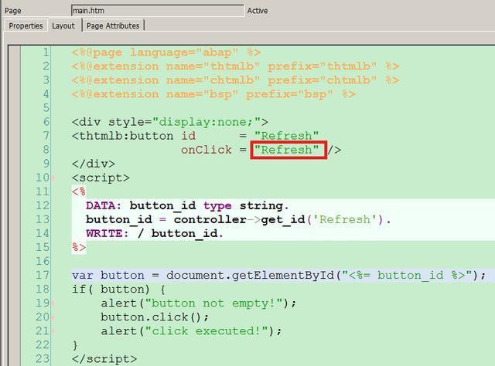The width and height of the screenshot is (495, 366).
Task: Click the opening <script> tag
Action: (x=101, y=178)
